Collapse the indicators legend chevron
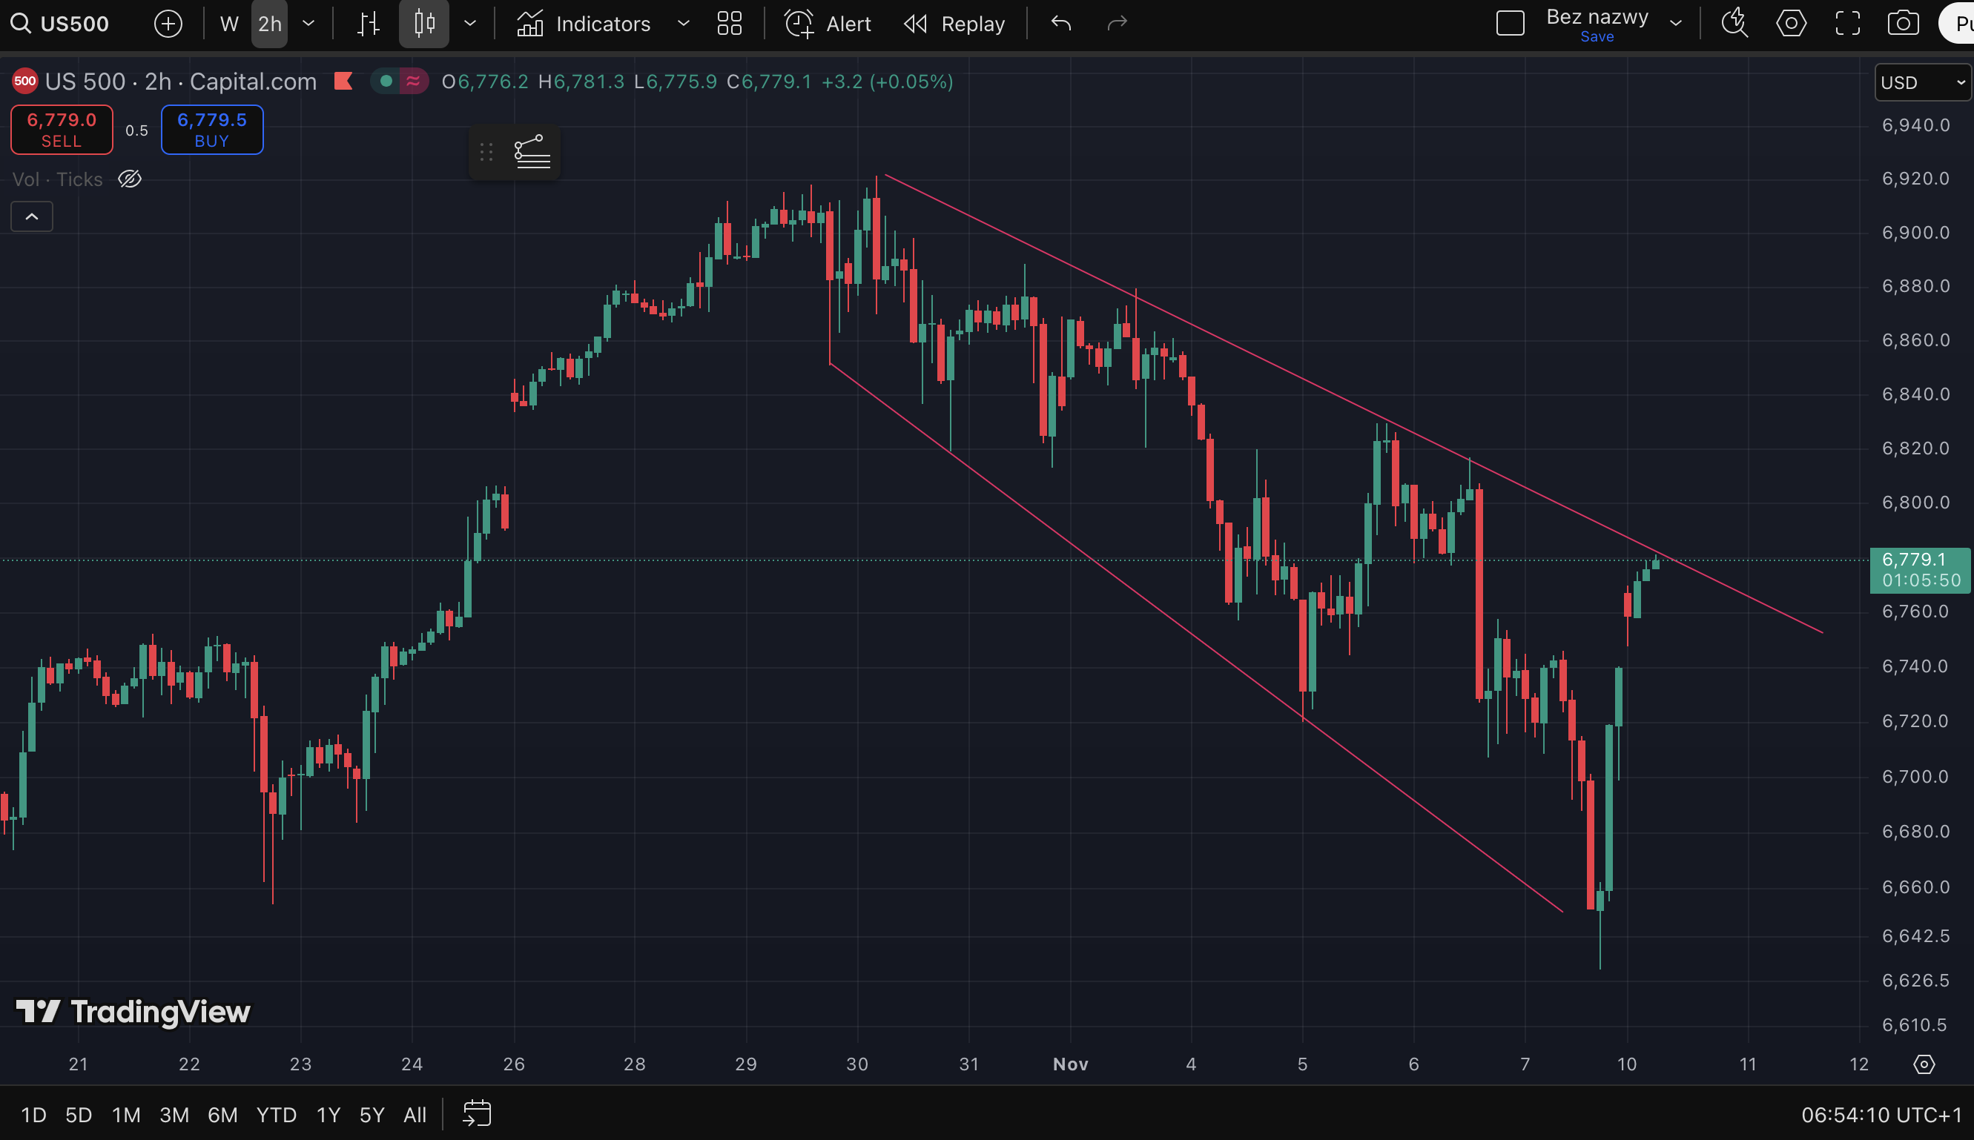Image resolution: width=1974 pixels, height=1140 pixels. pos(32,217)
